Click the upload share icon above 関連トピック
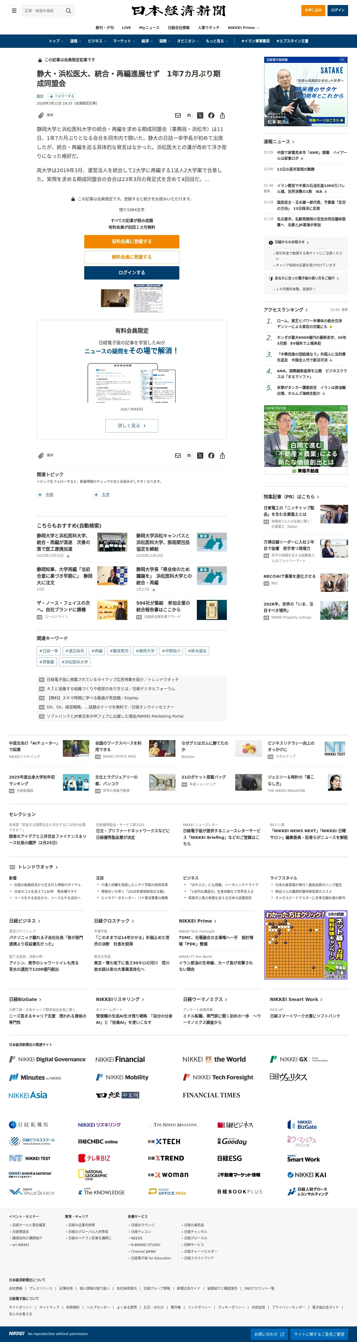Image resolution: width=357 pixels, height=1342 pixels. click(x=222, y=455)
